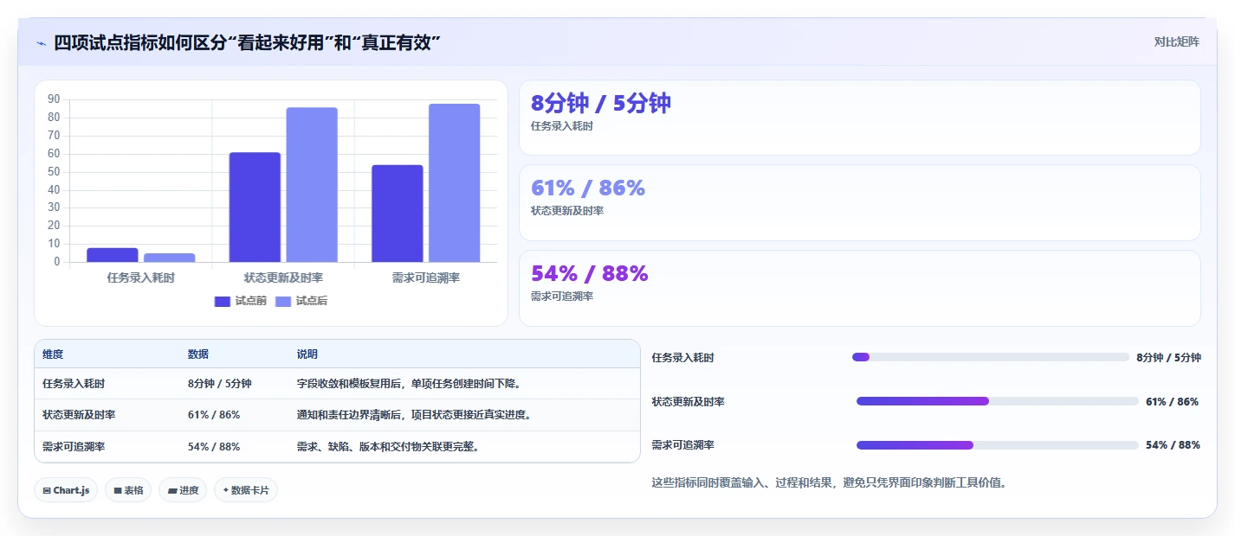This screenshot has width=1235, height=536.
Task: Click the 试点后 bar for 任务录入耗时
Action: coord(170,258)
